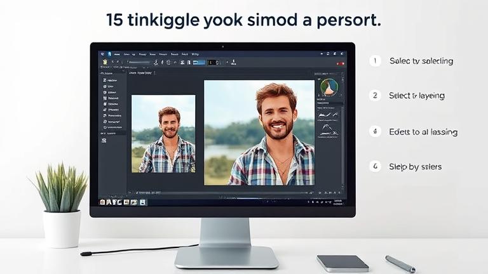Click the "FC" lettered icon in the bottom taskbar
Image resolution: width=488 pixels, height=274 pixels.
(117, 202)
